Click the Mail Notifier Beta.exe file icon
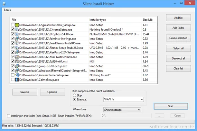The height and width of the screenshot is (131, 197). tap(17, 57)
